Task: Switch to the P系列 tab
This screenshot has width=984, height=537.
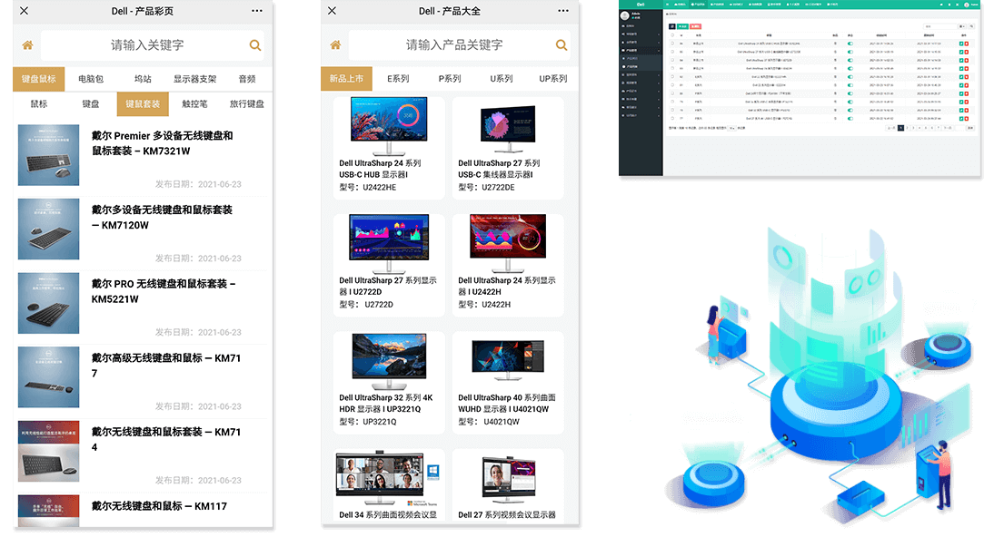Action: (450, 79)
